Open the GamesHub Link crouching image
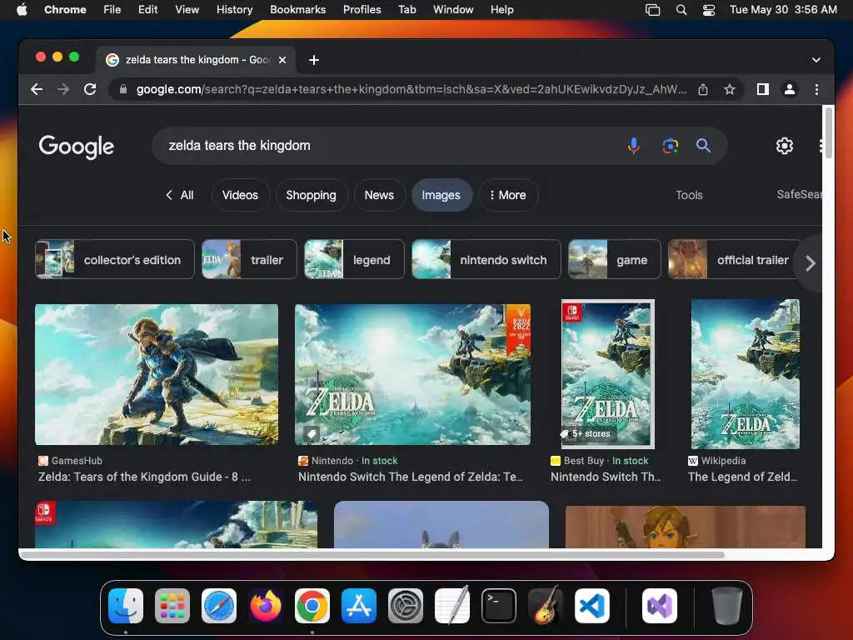 coord(156,374)
